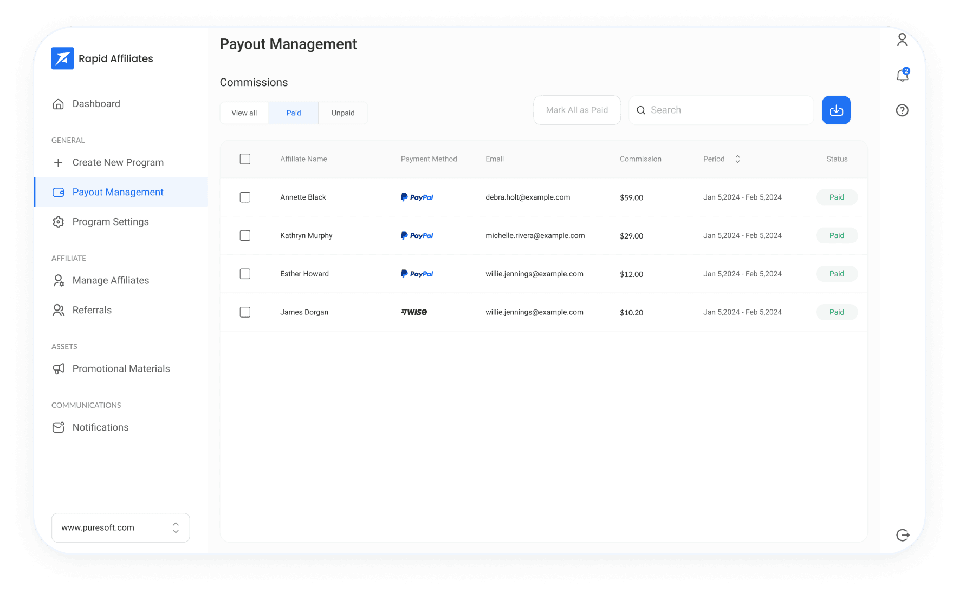
Task: Click the Program Settings gear icon
Action: click(58, 222)
